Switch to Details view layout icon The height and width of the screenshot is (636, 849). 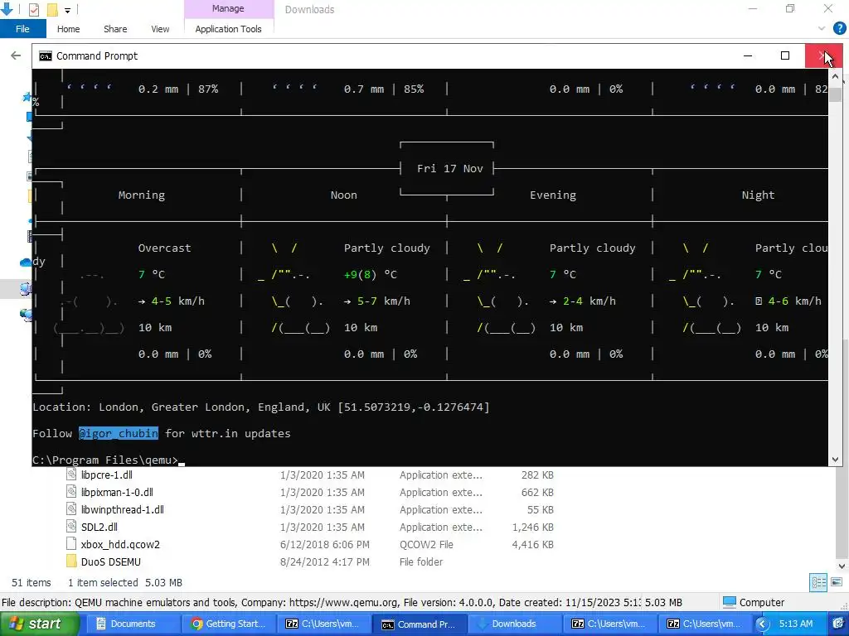click(818, 582)
